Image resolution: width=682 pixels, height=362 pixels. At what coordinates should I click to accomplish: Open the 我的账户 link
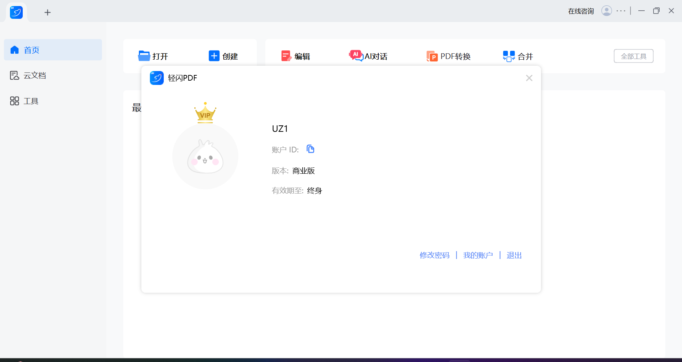[478, 255]
